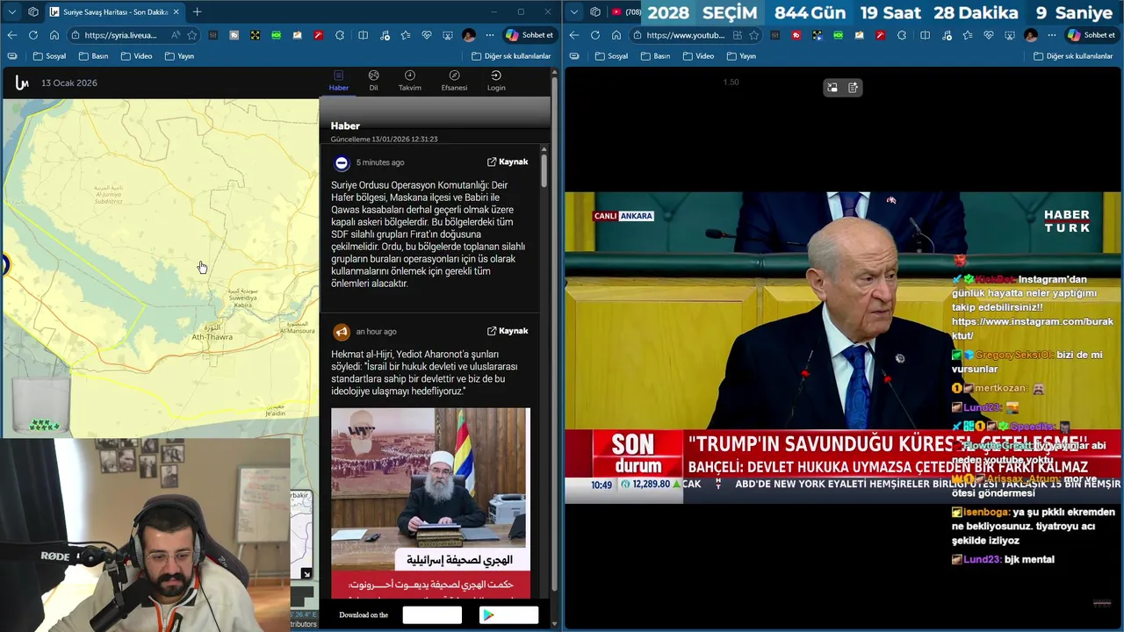The image size is (1124, 632).
Task: Reload the Syria map page in left browser
Action: click(33, 35)
